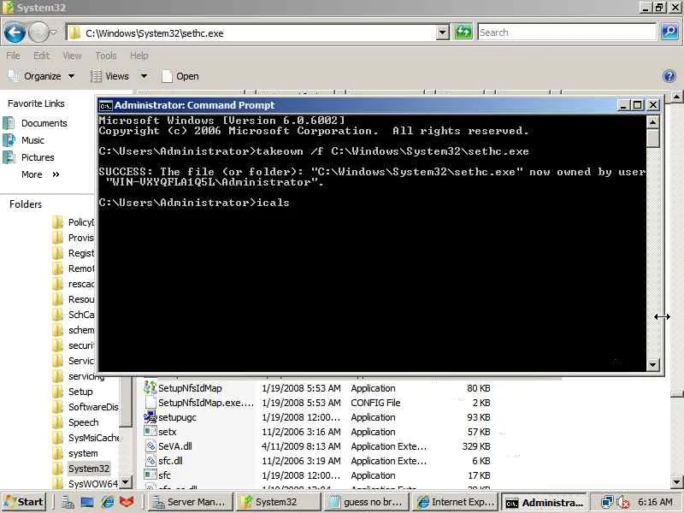The height and width of the screenshot is (513, 684).
Task: Click the Server Manager quick launch icon
Action: [68, 502]
